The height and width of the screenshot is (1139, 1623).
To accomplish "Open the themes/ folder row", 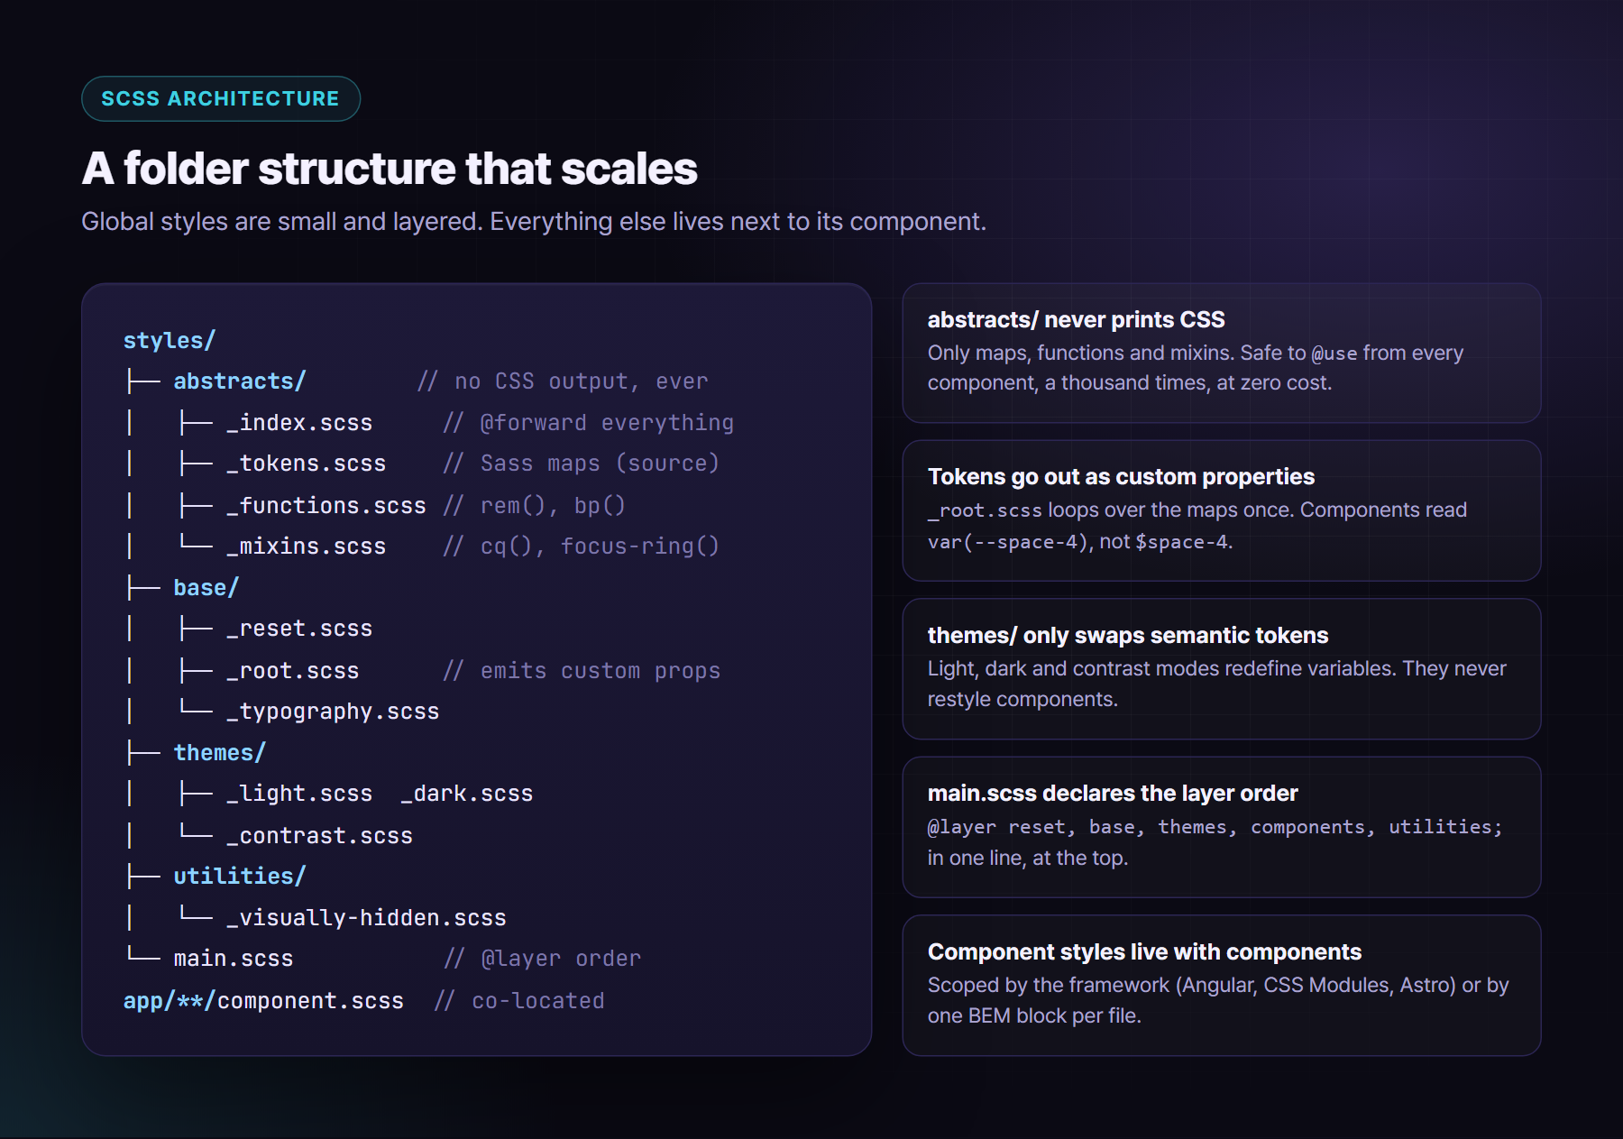I will tap(220, 753).
